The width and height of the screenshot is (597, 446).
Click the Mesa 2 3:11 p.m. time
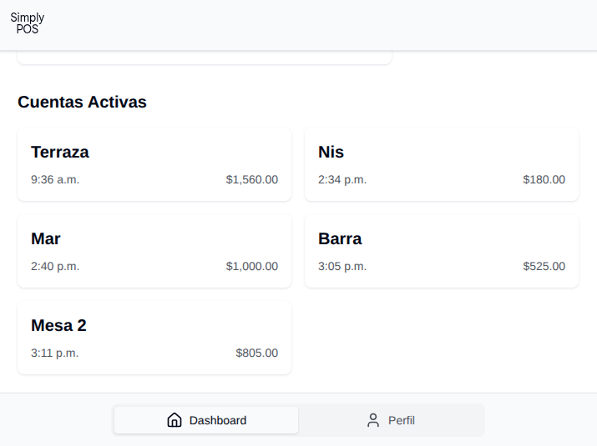(55, 353)
